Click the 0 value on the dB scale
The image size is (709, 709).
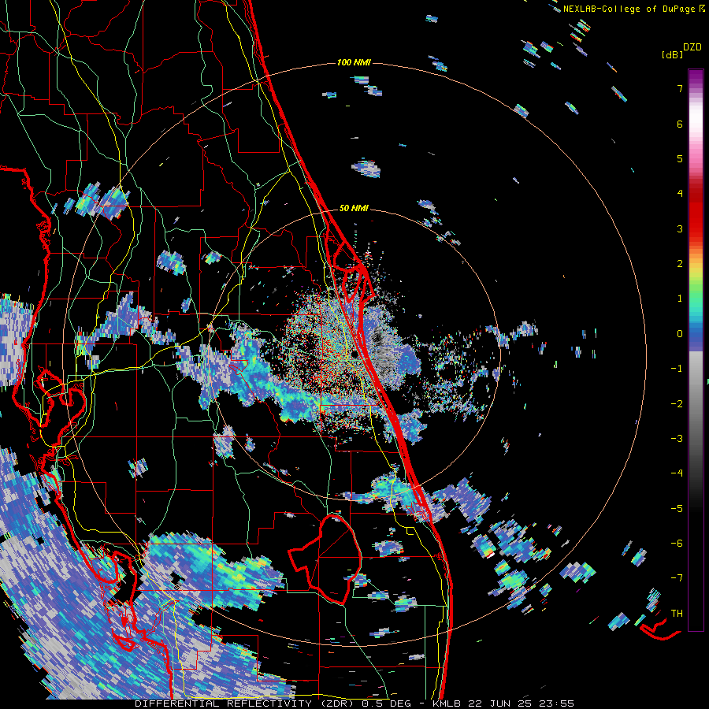click(x=680, y=334)
